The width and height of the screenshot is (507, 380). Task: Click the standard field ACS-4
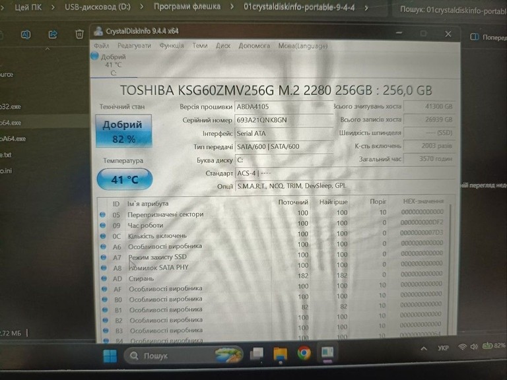(345, 174)
